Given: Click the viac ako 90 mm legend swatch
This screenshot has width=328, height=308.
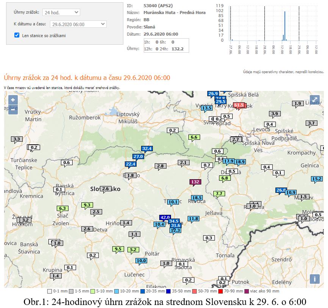Looking at the screenshot, I should (247, 291).
